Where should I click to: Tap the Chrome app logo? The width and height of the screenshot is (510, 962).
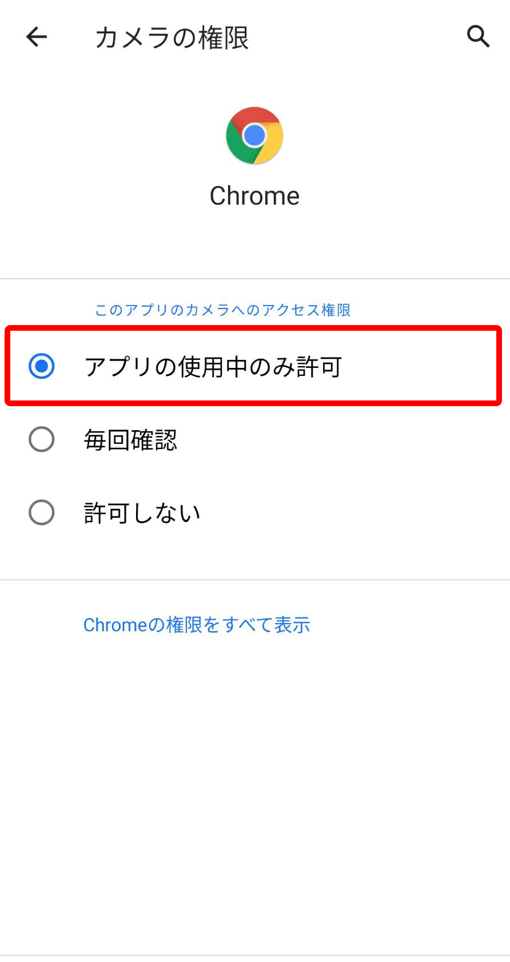pos(254,135)
